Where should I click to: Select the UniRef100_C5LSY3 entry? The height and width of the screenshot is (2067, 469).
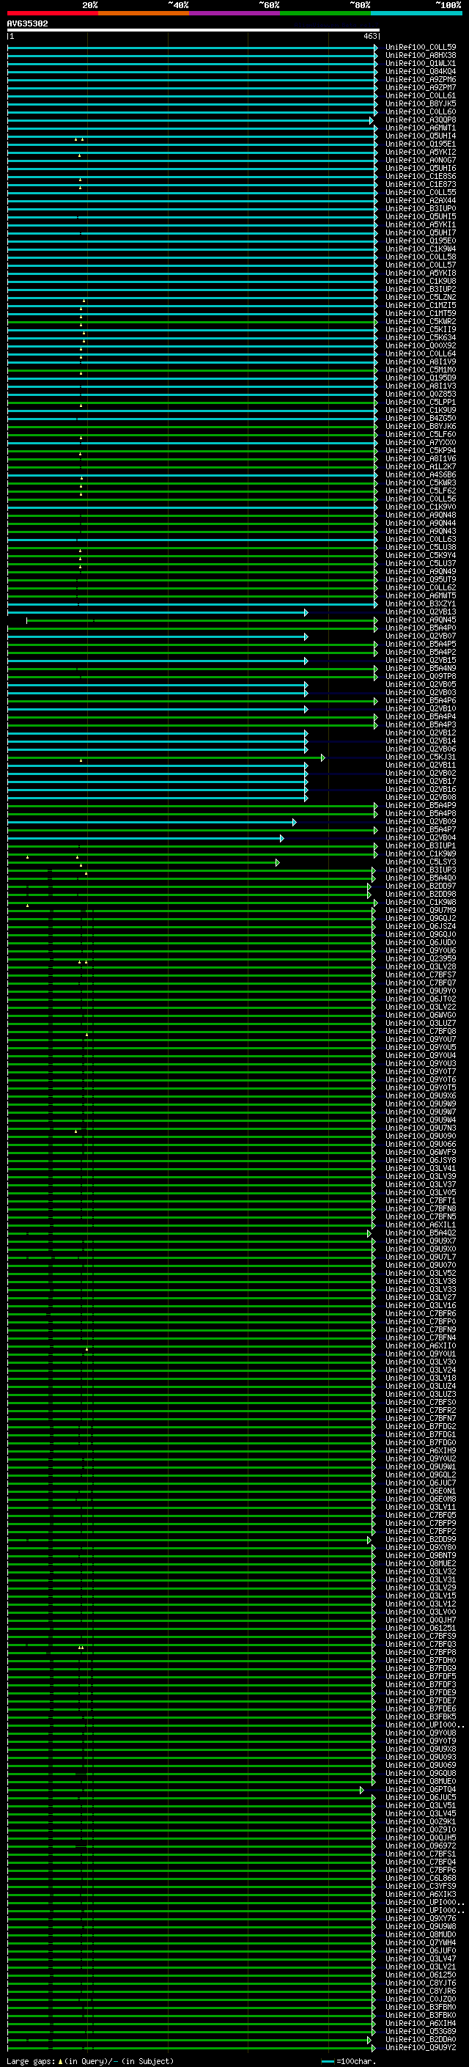pos(420,862)
